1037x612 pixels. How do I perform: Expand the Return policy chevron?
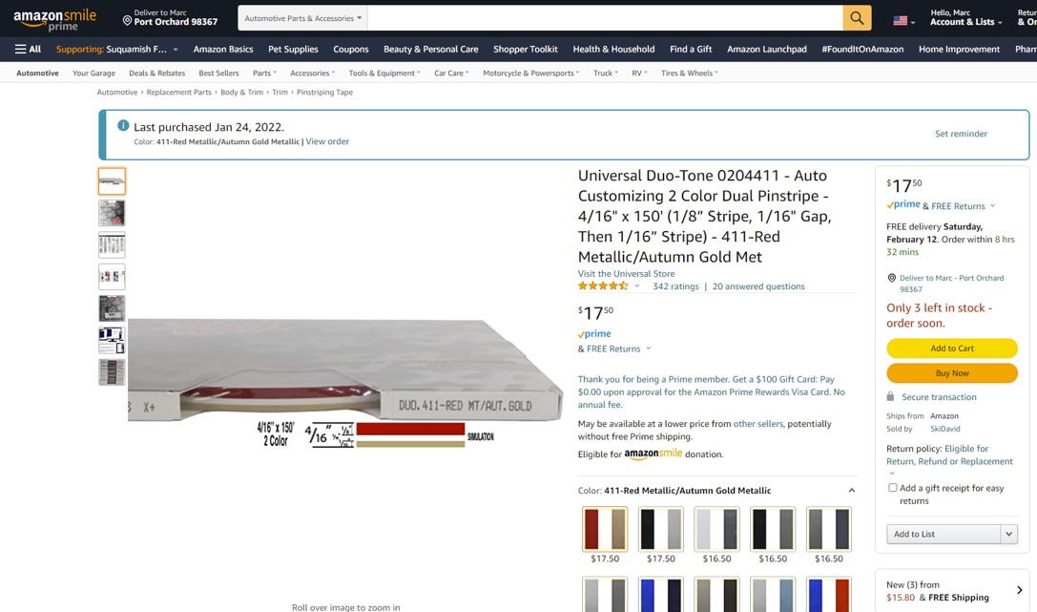[x=891, y=473]
